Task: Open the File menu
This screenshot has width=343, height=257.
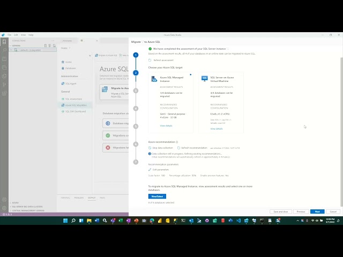Action: click(x=10, y=35)
